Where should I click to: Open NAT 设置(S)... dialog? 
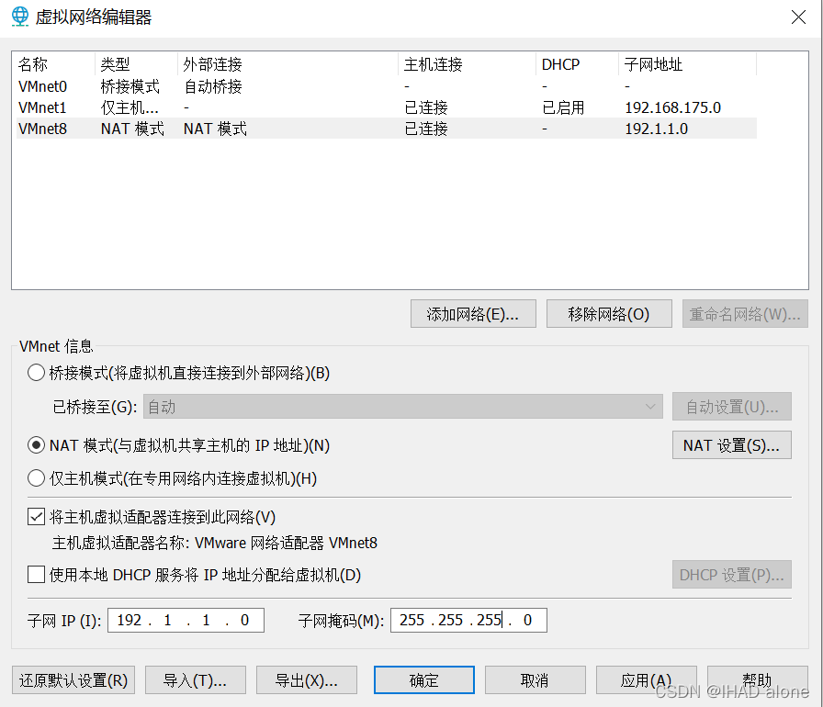(732, 445)
